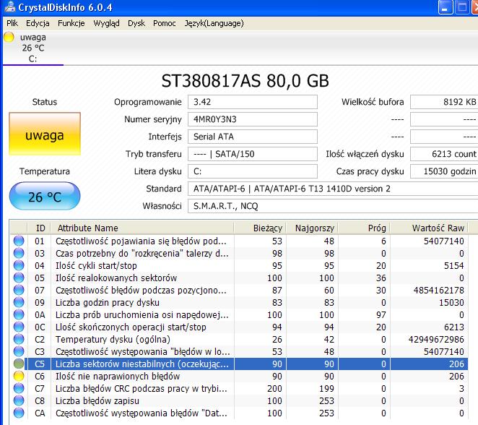Click the Próg column header

[365, 228]
